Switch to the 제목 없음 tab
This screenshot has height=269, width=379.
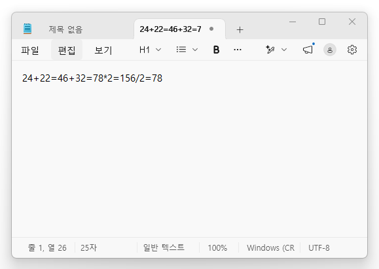tap(65, 29)
